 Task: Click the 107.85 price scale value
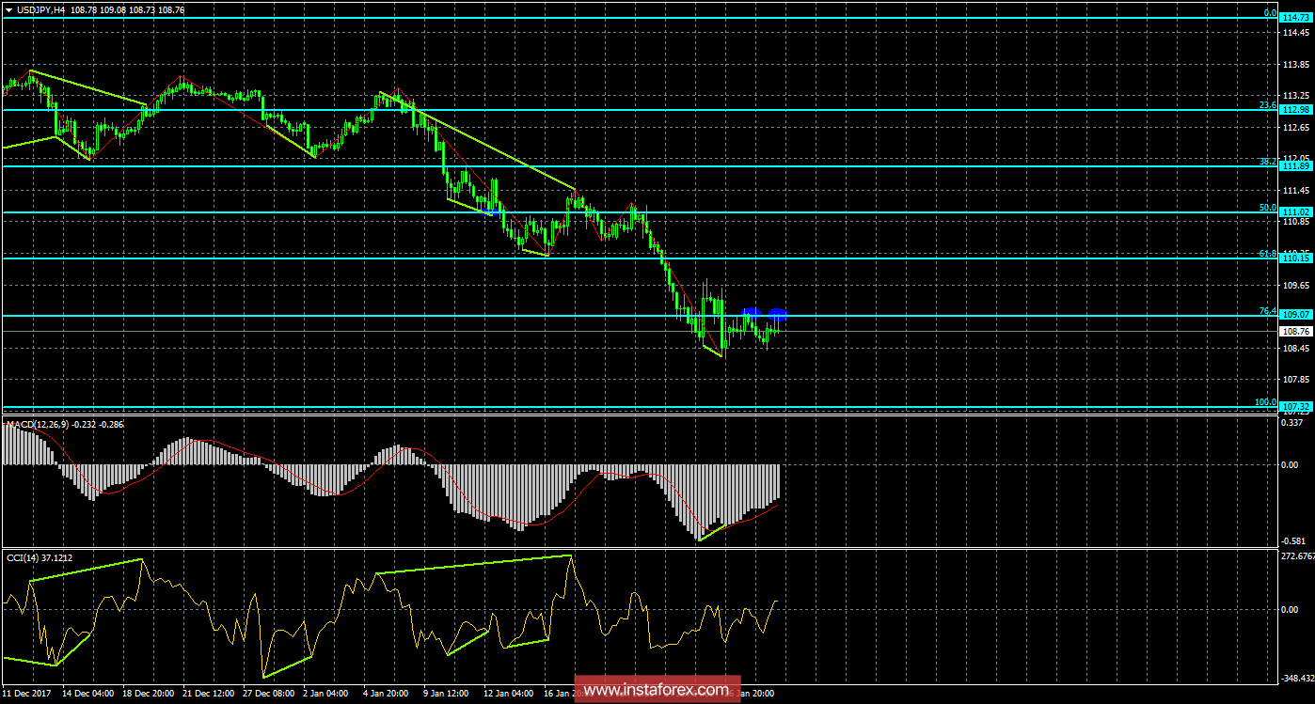(x=1295, y=380)
